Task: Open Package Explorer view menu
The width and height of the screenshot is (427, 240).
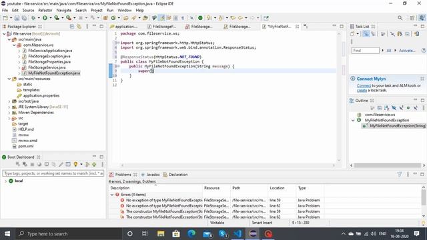Action: coord(87,27)
